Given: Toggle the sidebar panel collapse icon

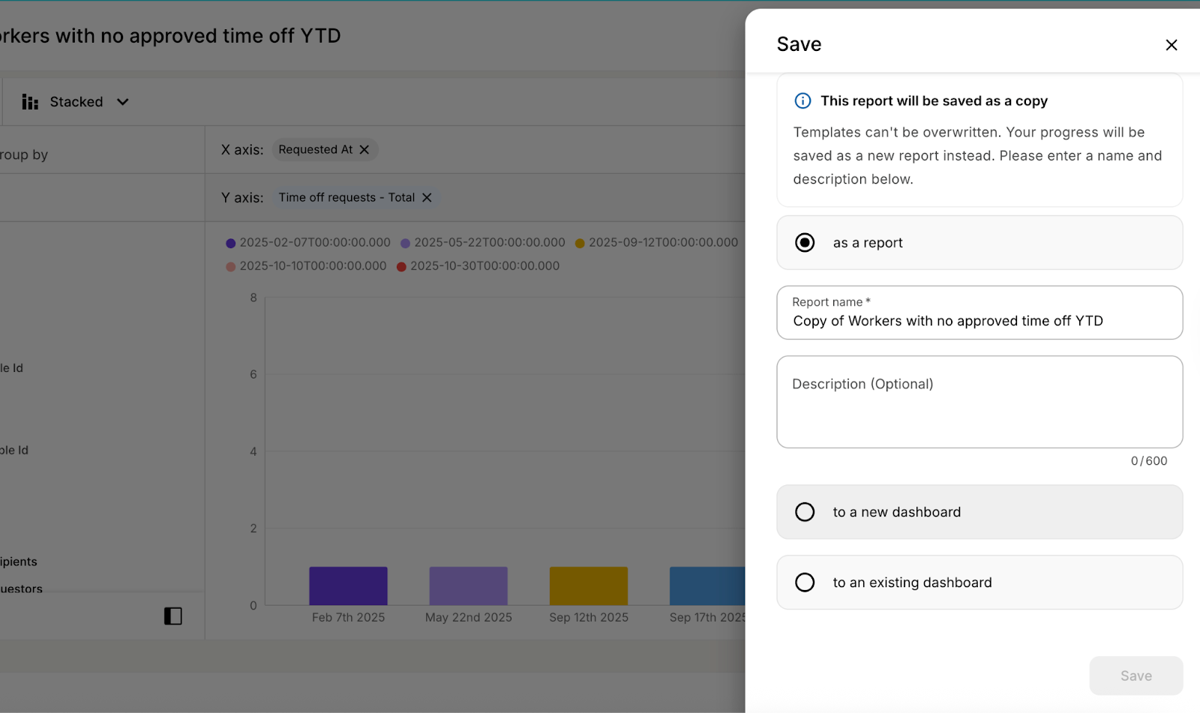Looking at the screenshot, I should (x=173, y=616).
